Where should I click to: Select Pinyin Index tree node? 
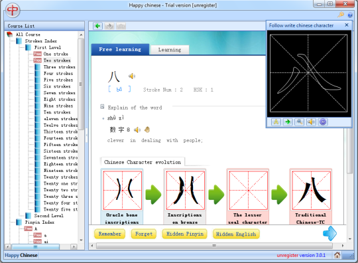40,222
